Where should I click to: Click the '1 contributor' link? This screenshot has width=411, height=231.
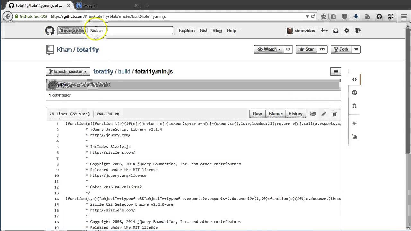pos(60,95)
